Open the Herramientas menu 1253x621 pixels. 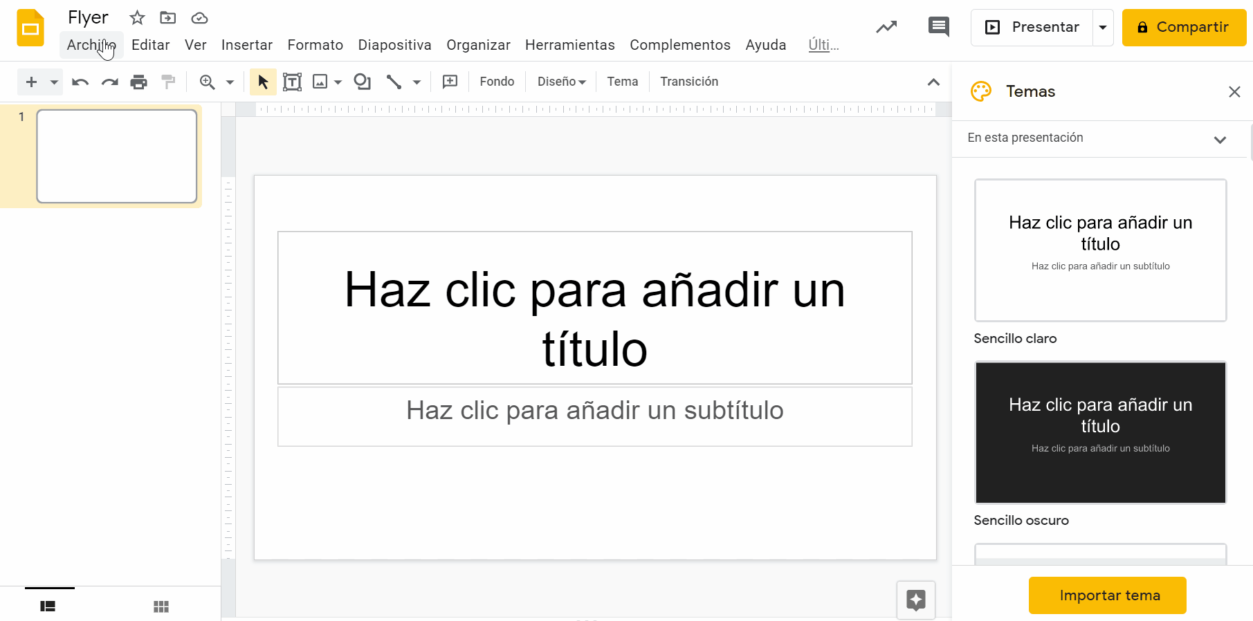point(570,45)
